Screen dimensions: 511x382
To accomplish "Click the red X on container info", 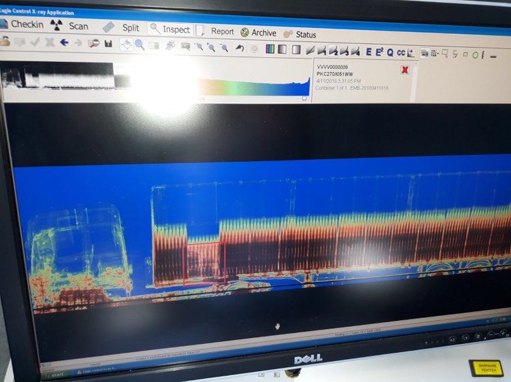I will [405, 69].
